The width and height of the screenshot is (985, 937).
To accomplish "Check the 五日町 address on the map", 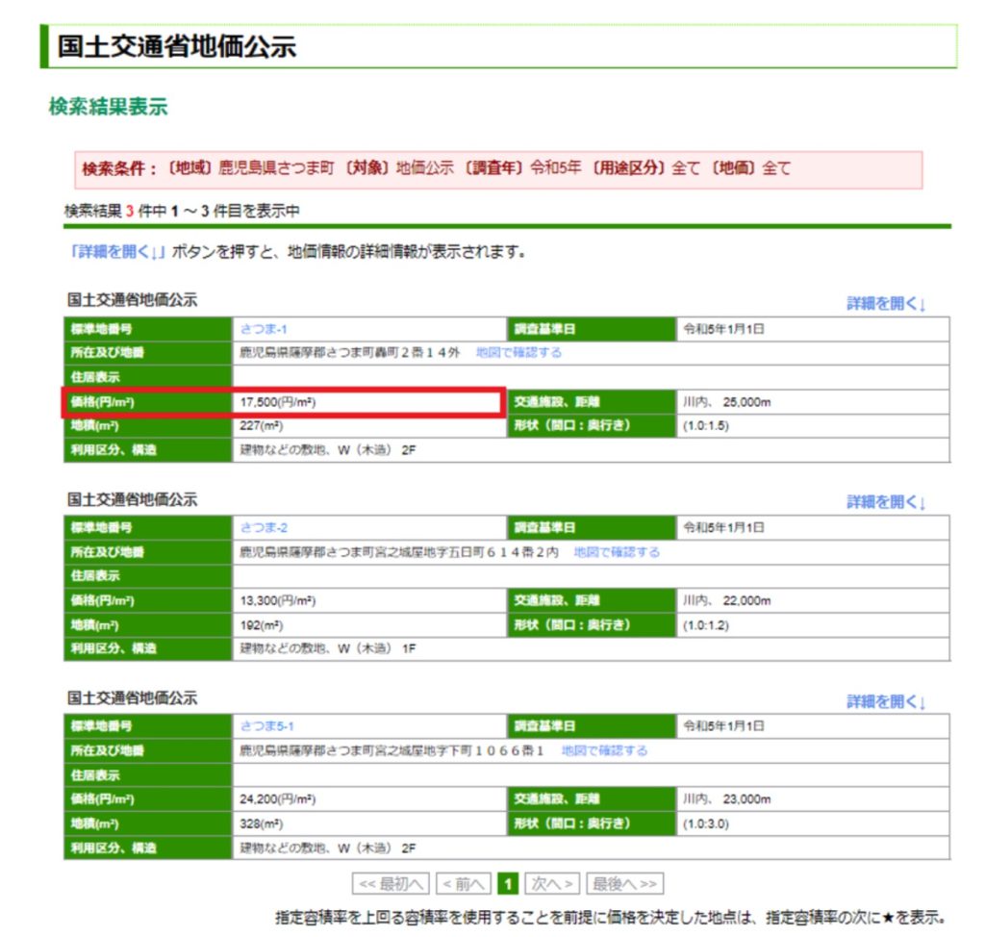I will click(617, 552).
